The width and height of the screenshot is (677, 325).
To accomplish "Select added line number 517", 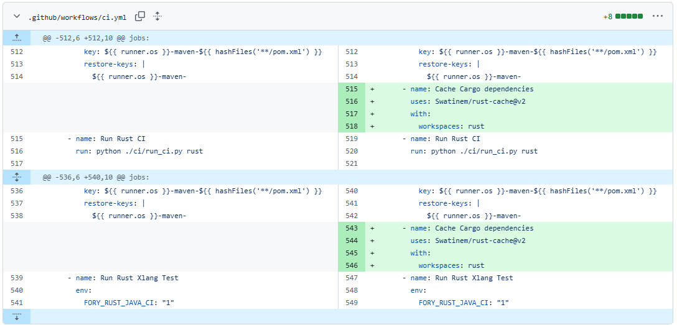I will pos(352,114).
